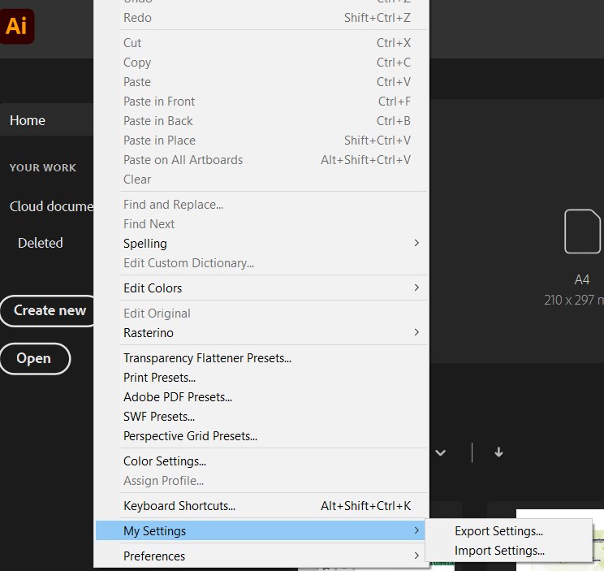
Task: Select Keyboard Shortcuts... menu entry
Action: click(x=261, y=505)
